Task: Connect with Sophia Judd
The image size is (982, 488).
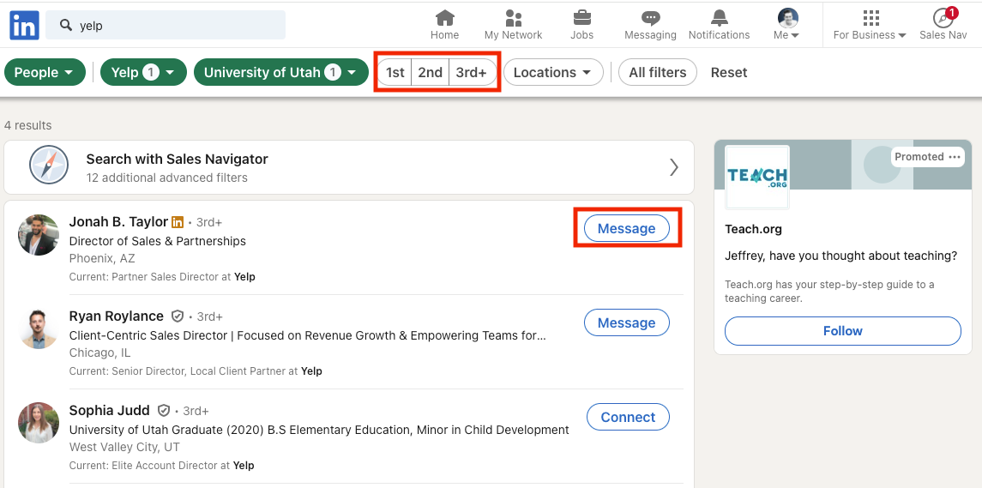Action: pyautogui.click(x=628, y=417)
